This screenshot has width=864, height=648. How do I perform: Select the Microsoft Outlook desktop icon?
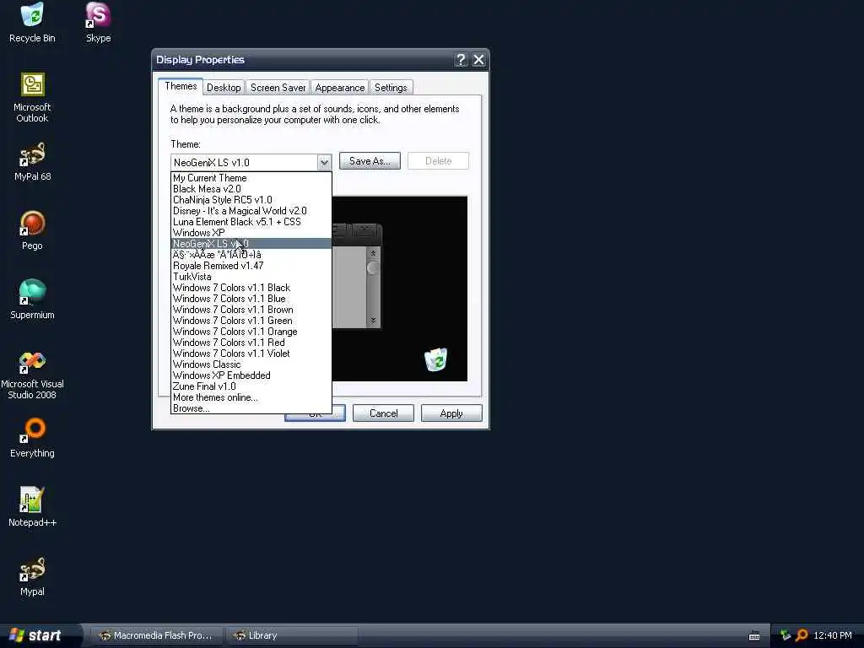click(32, 98)
